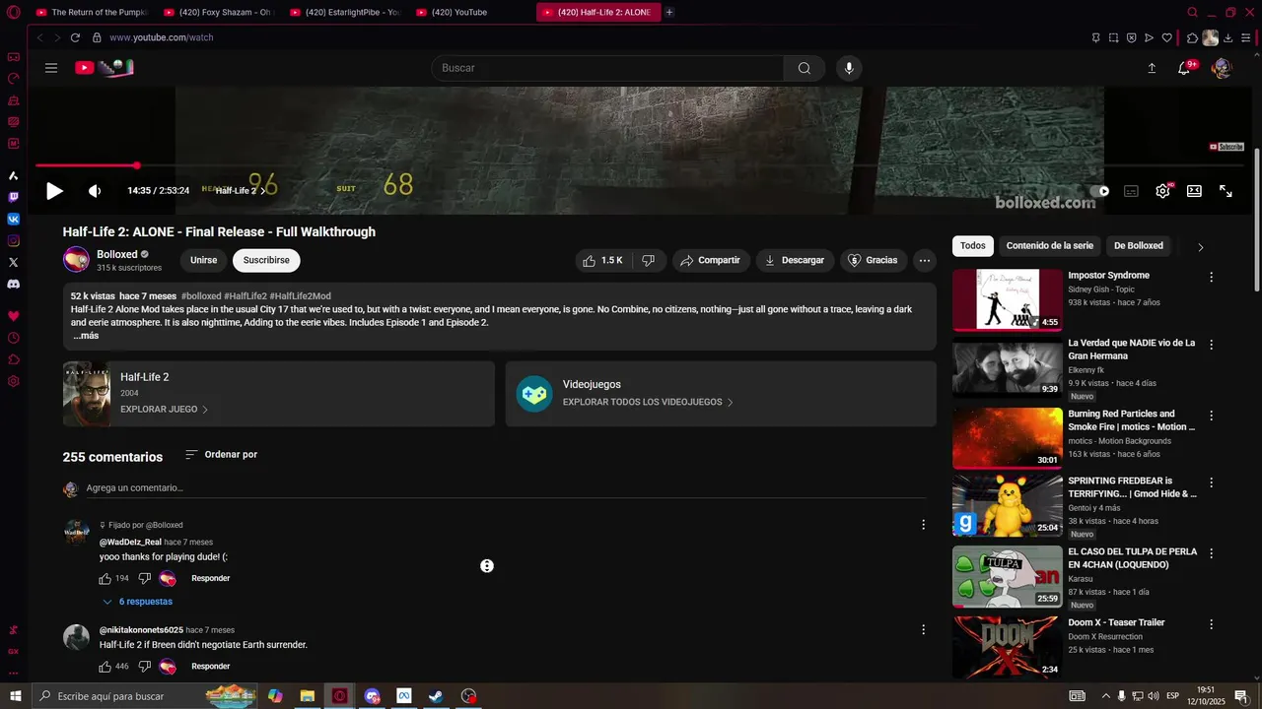
Task: Open YouTube notifications bell
Action: point(1184,68)
